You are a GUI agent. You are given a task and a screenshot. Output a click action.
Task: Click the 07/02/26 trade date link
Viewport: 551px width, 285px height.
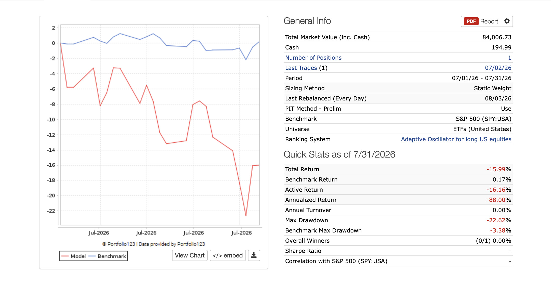pyautogui.click(x=498, y=68)
